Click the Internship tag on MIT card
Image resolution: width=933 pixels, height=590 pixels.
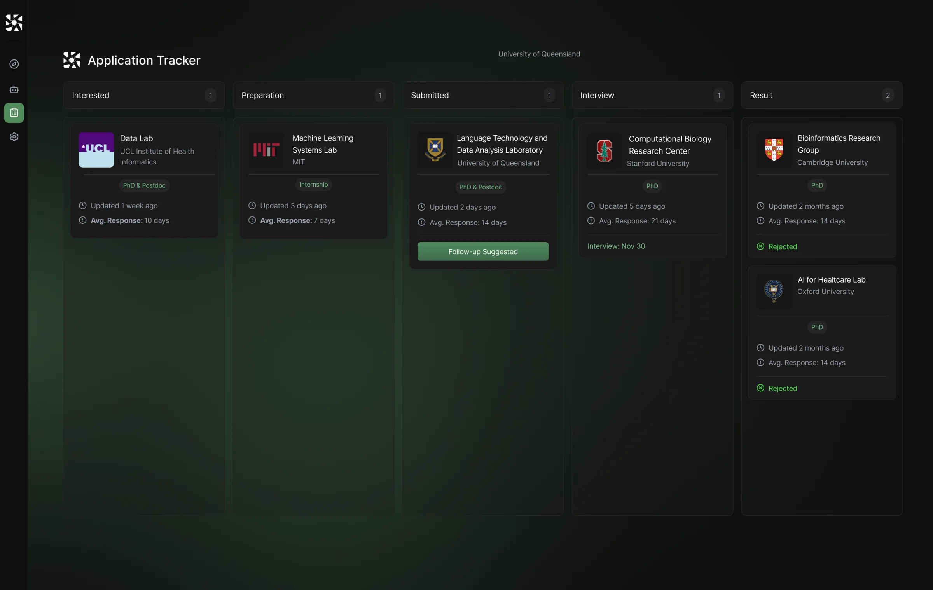tap(313, 185)
